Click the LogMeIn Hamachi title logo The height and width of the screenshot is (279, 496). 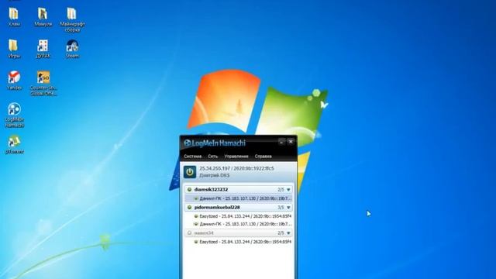(215, 143)
